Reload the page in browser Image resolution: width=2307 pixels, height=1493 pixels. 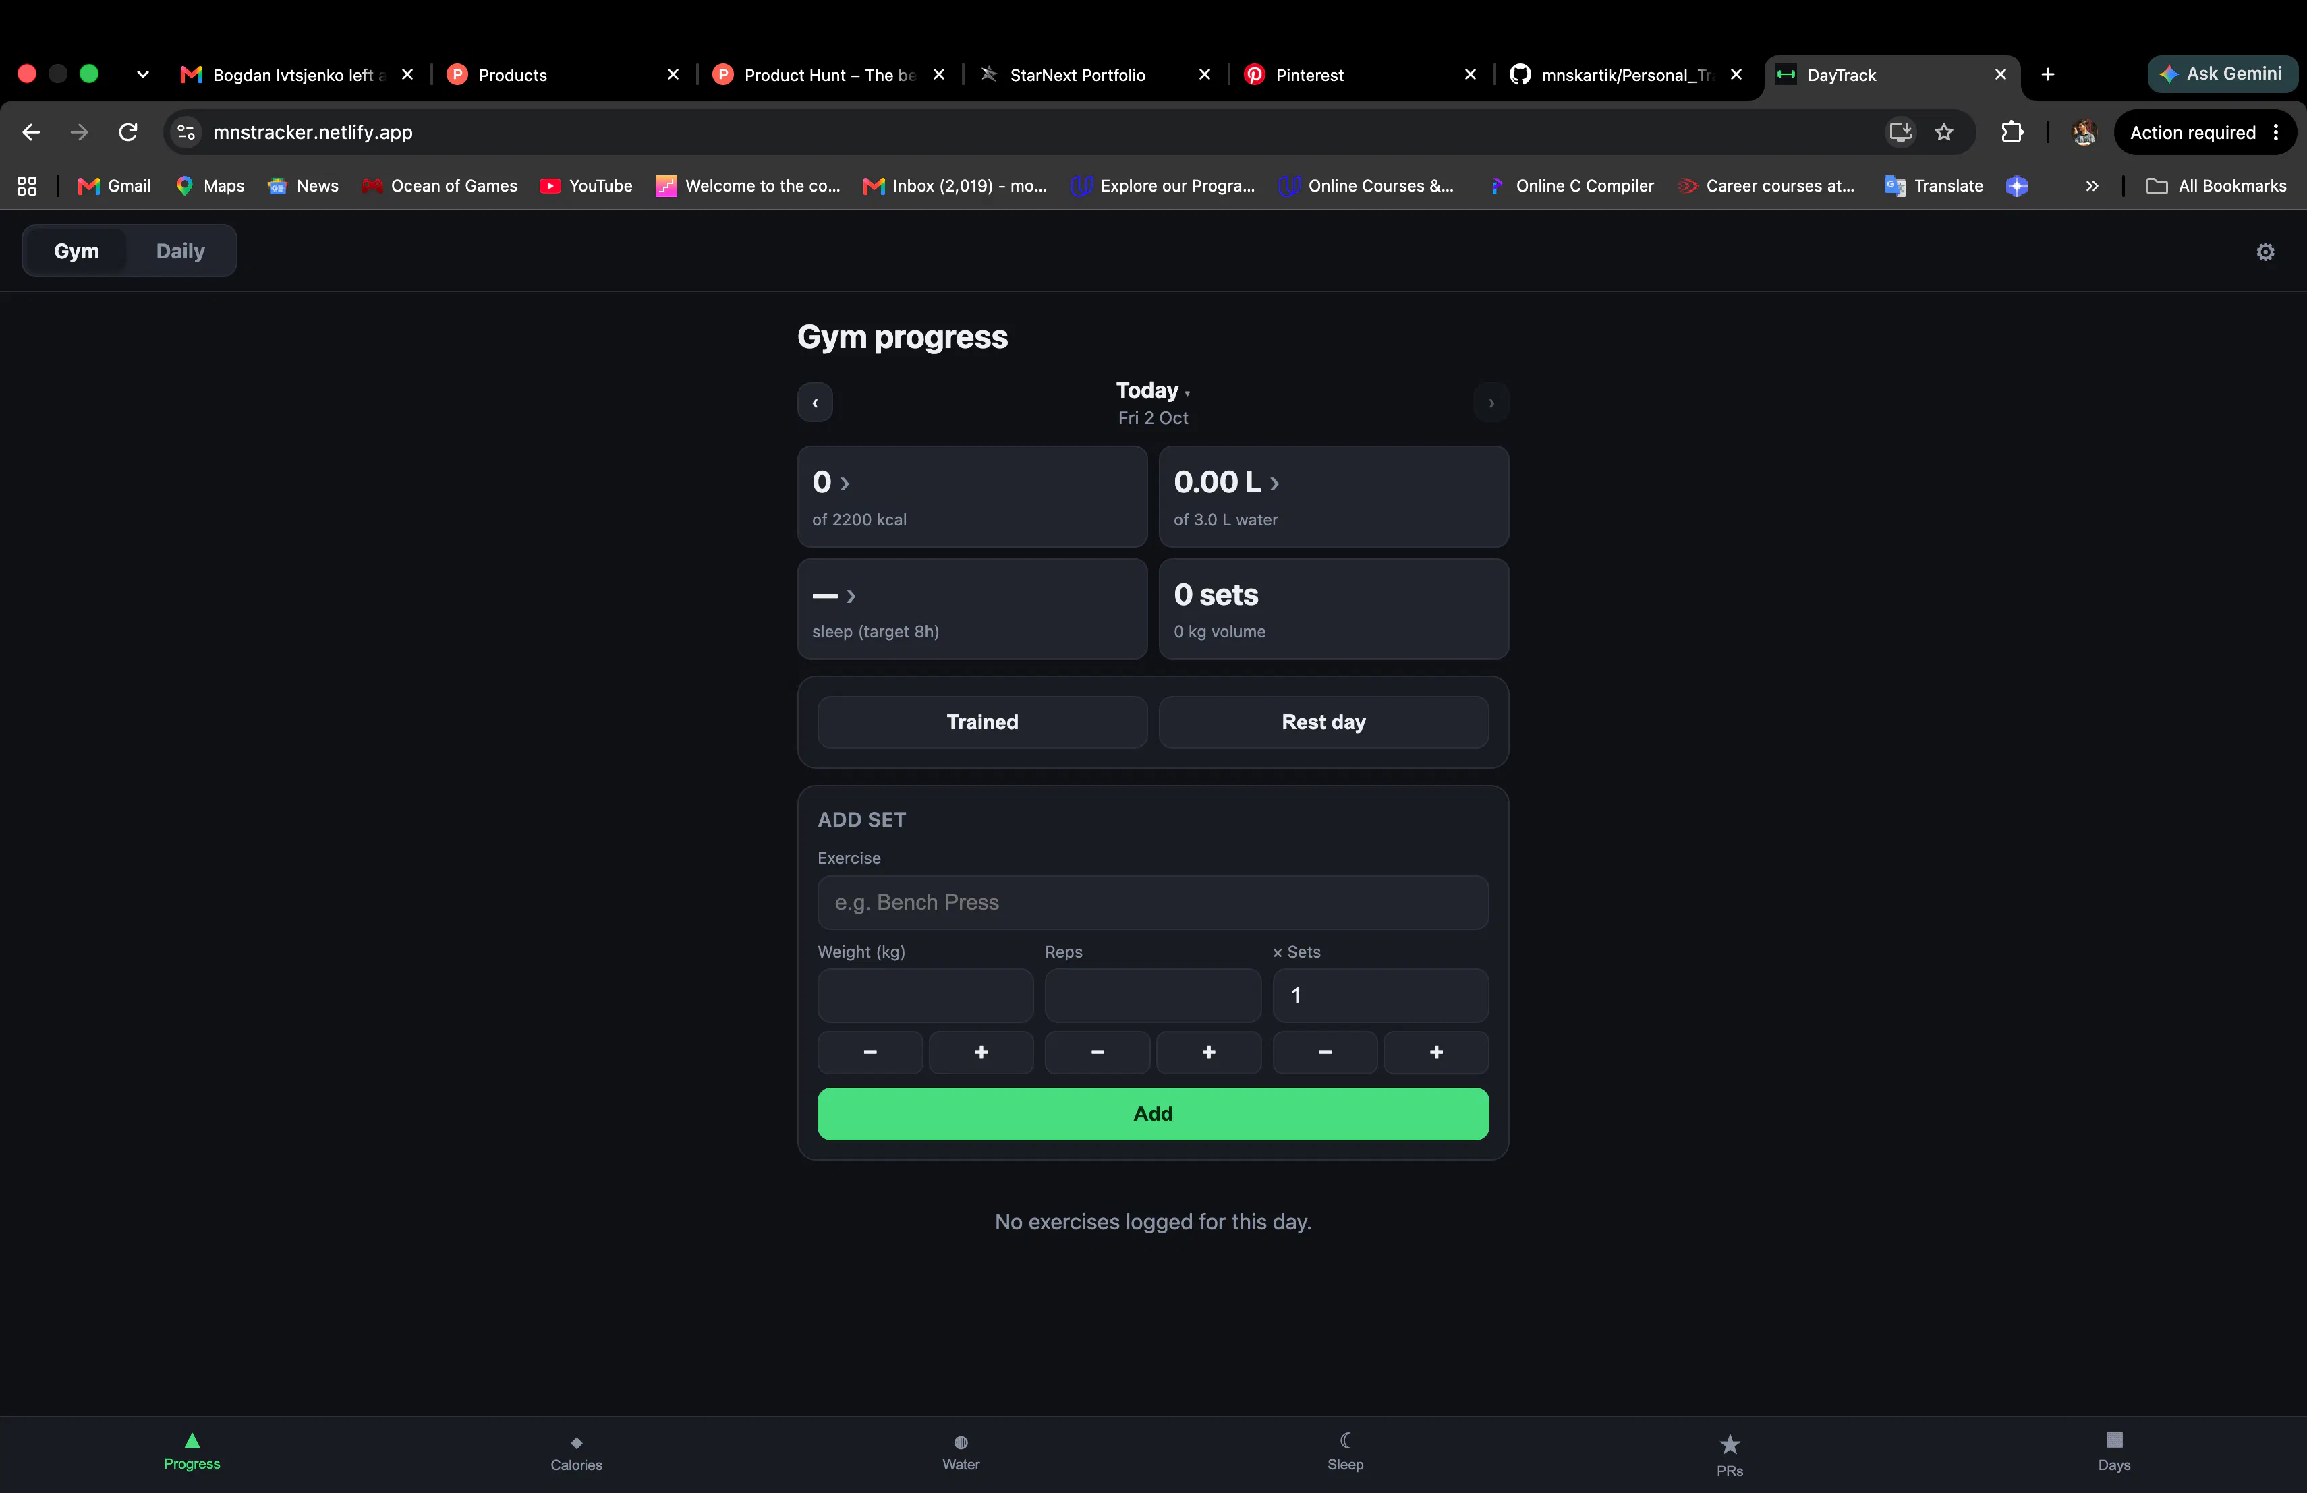coord(128,131)
